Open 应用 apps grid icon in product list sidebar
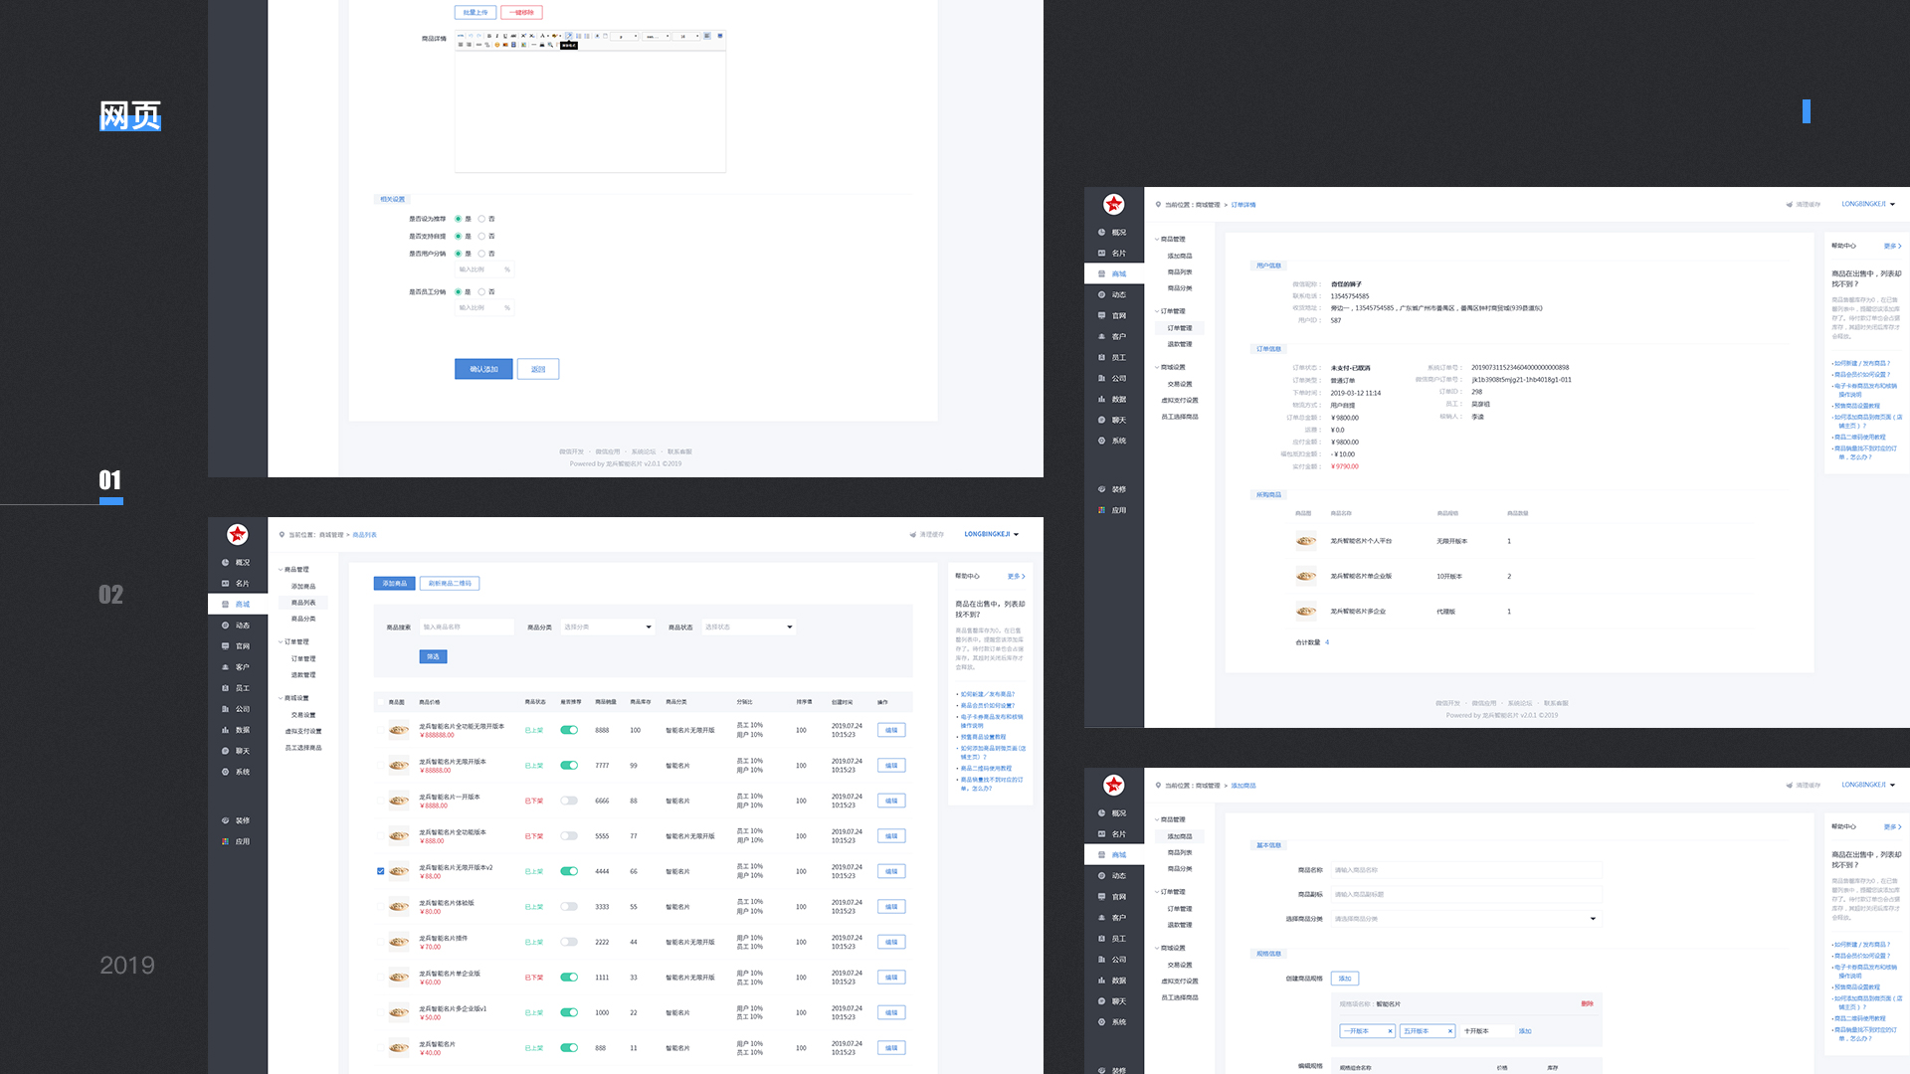 [226, 841]
